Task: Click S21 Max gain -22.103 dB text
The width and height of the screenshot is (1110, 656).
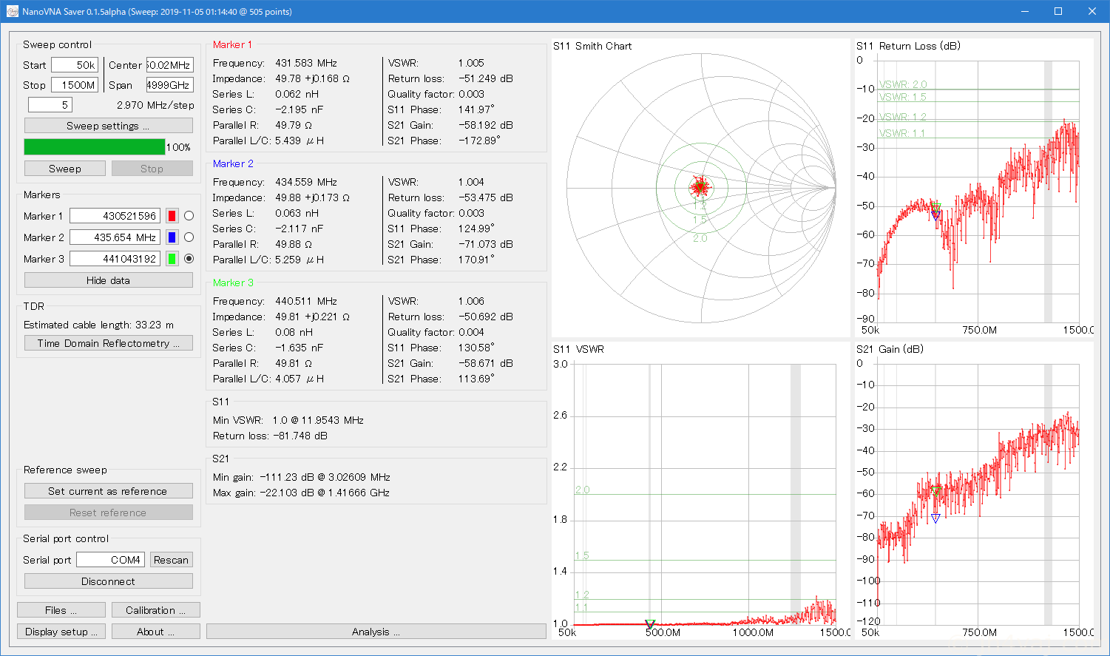Action: click(x=301, y=493)
